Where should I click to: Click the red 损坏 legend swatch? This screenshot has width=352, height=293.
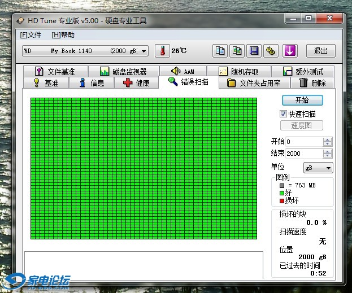click(282, 201)
